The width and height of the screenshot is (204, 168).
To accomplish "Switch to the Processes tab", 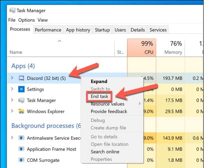I will (x=20, y=29).
